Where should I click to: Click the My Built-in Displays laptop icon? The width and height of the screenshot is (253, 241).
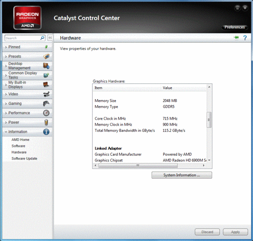pos(46,85)
